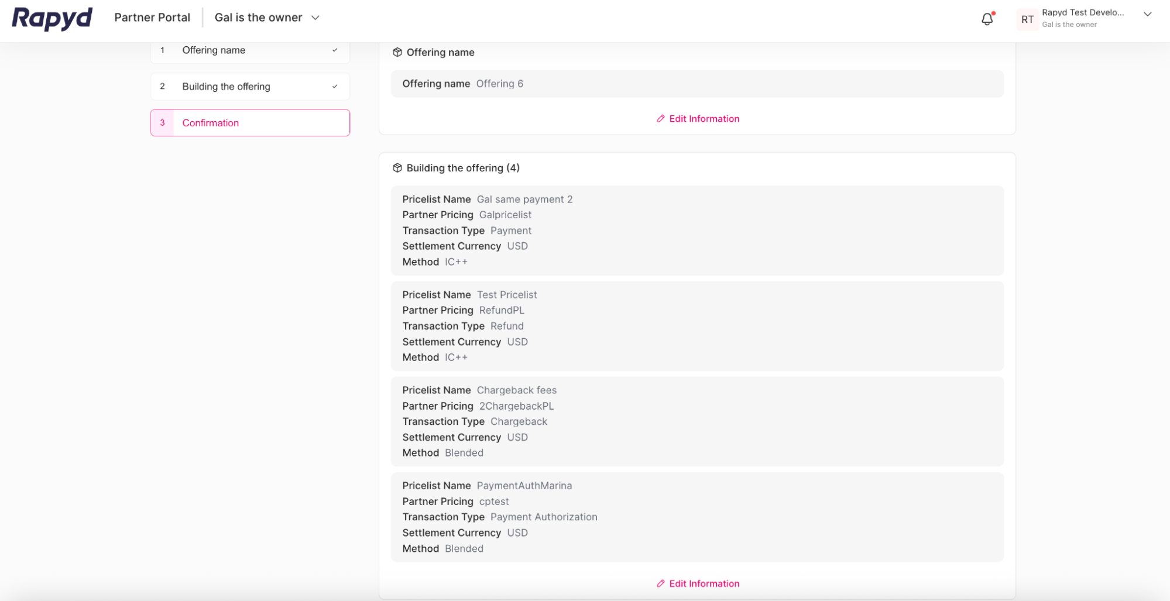Click the package icon beside Building the offering
Viewport: 1170px width, 601px height.
coord(397,168)
